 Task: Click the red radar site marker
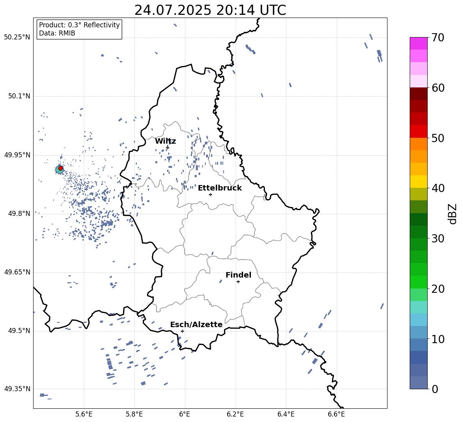point(60,168)
